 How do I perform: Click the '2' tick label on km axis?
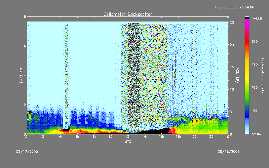click(x=25, y=105)
